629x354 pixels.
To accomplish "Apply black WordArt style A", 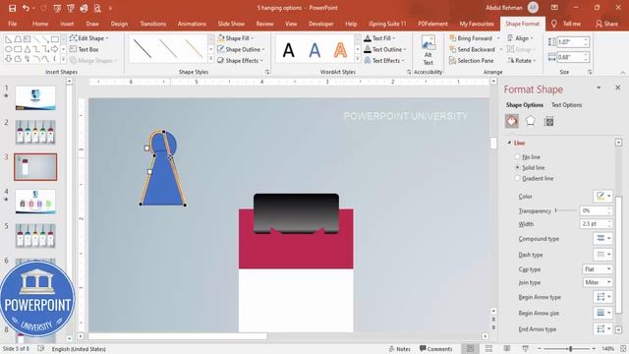I will click(x=288, y=50).
